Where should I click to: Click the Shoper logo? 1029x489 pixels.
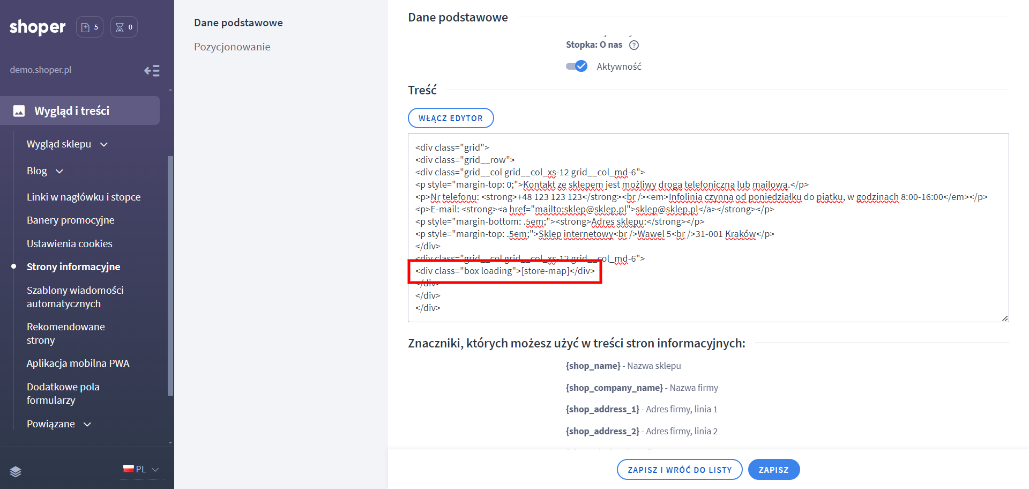point(38,27)
